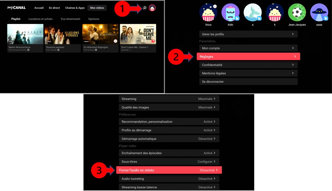Image resolution: width=332 pixels, height=191 pixels.
Task: Click Se déconnecter to log out
Action: pyautogui.click(x=248, y=82)
